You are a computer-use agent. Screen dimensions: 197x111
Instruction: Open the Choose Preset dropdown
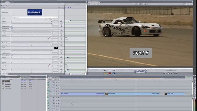[x=34, y=17]
